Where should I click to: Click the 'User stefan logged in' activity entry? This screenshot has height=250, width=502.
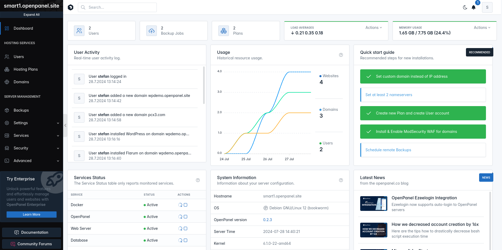tap(135, 79)
